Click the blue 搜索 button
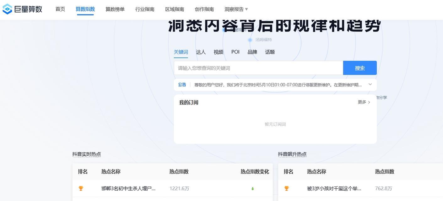Image resolution: width=443 pixels, height=201 pixels. pyautogui.click(x=360, y=68)
